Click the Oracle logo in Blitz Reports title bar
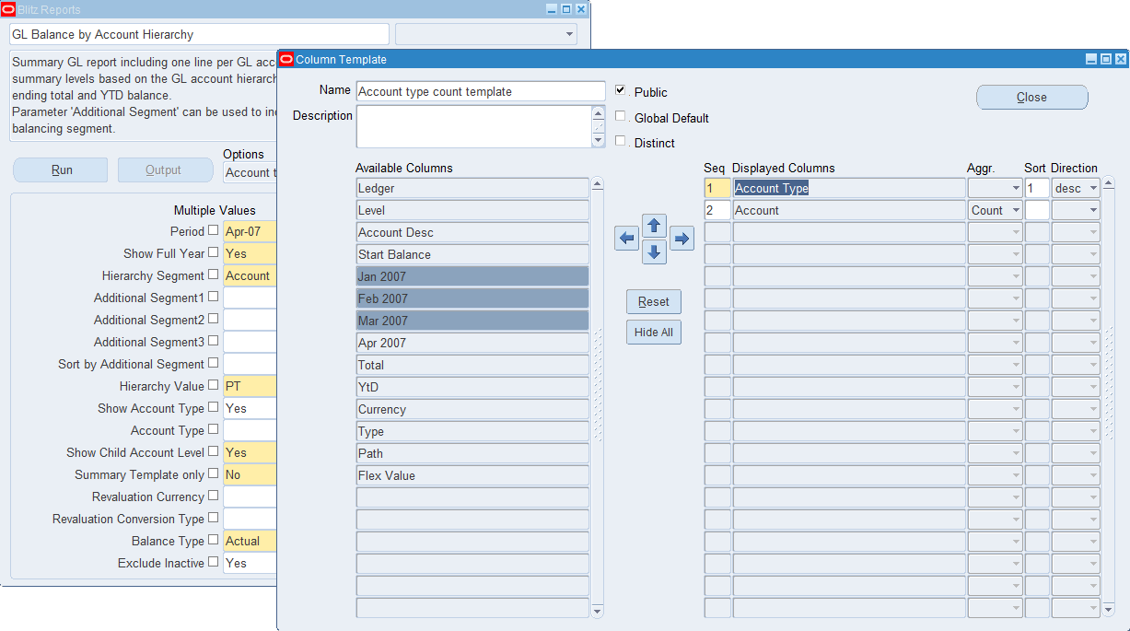Image resolution: width=1130 pixels, height=631 pixels. click(10, 9)
